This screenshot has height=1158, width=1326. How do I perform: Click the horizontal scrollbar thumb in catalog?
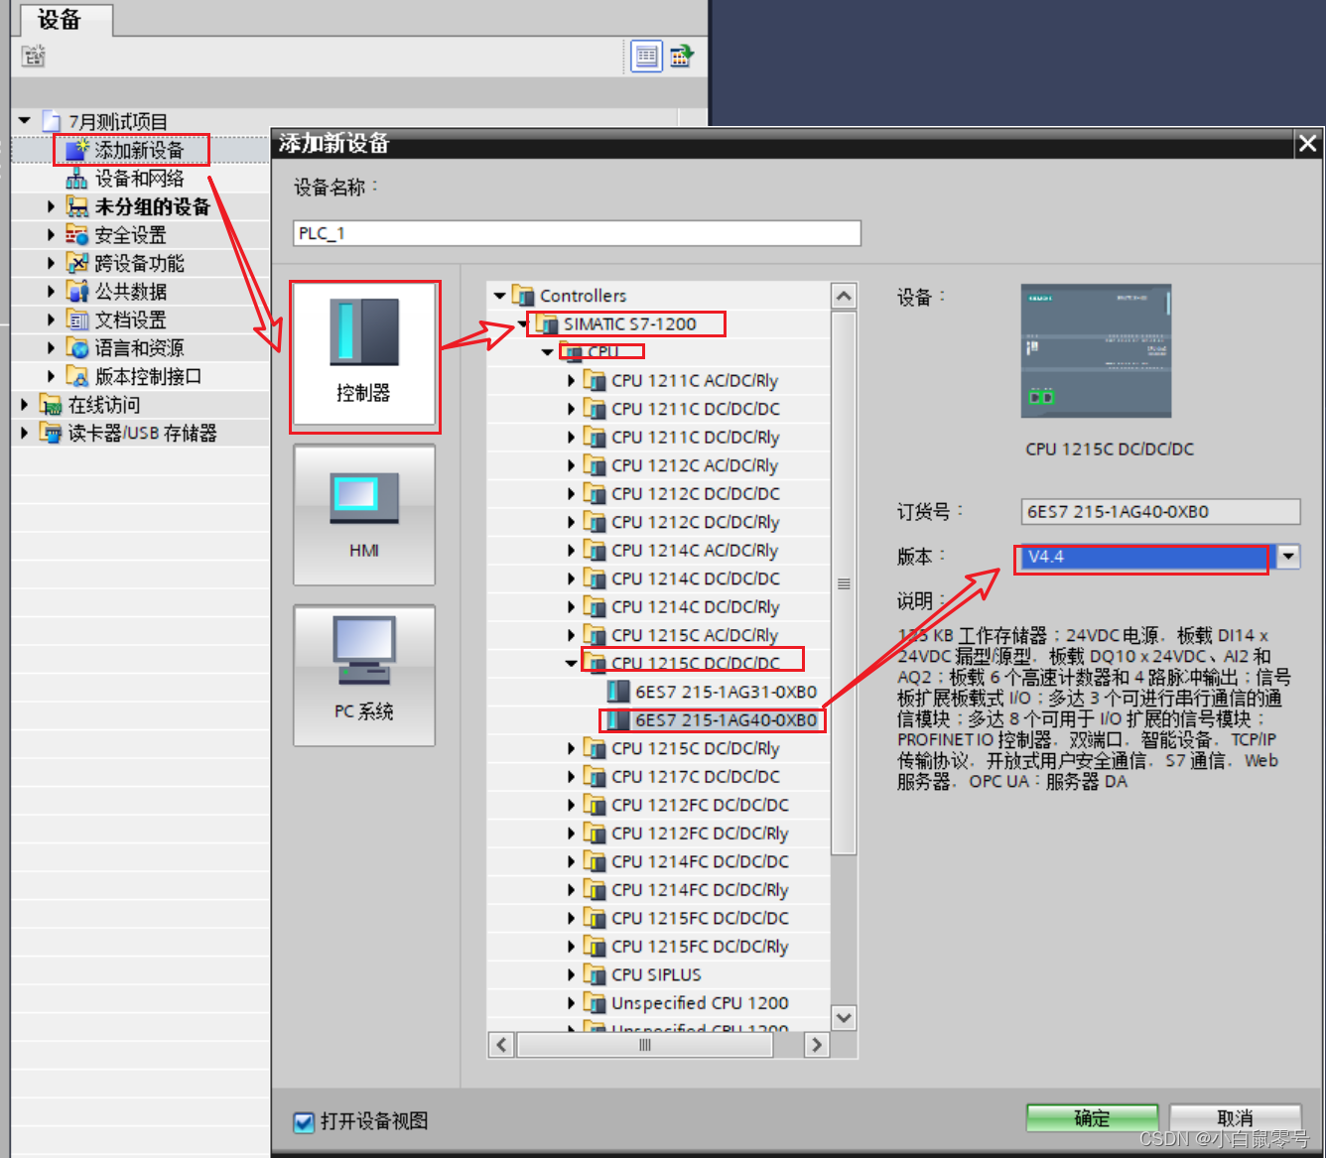pyautogui.click(x=645, y=1044)
